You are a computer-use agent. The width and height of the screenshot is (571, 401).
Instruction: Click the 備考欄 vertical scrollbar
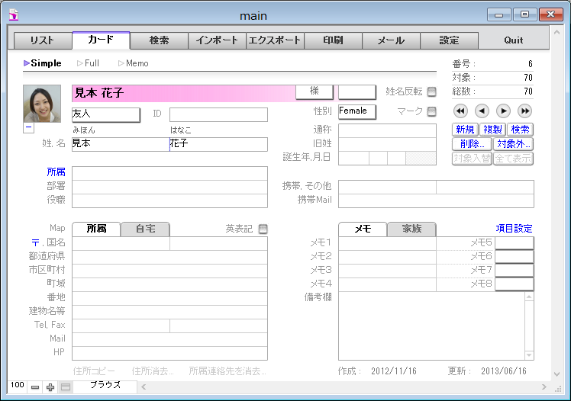click(528, 326)
